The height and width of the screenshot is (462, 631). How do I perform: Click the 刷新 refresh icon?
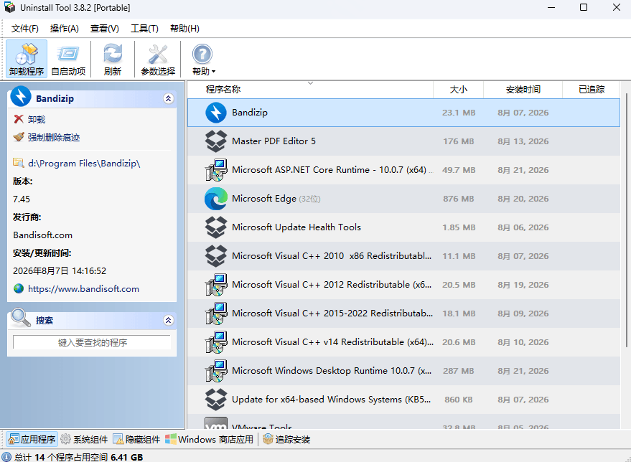[x=113, y=59]
